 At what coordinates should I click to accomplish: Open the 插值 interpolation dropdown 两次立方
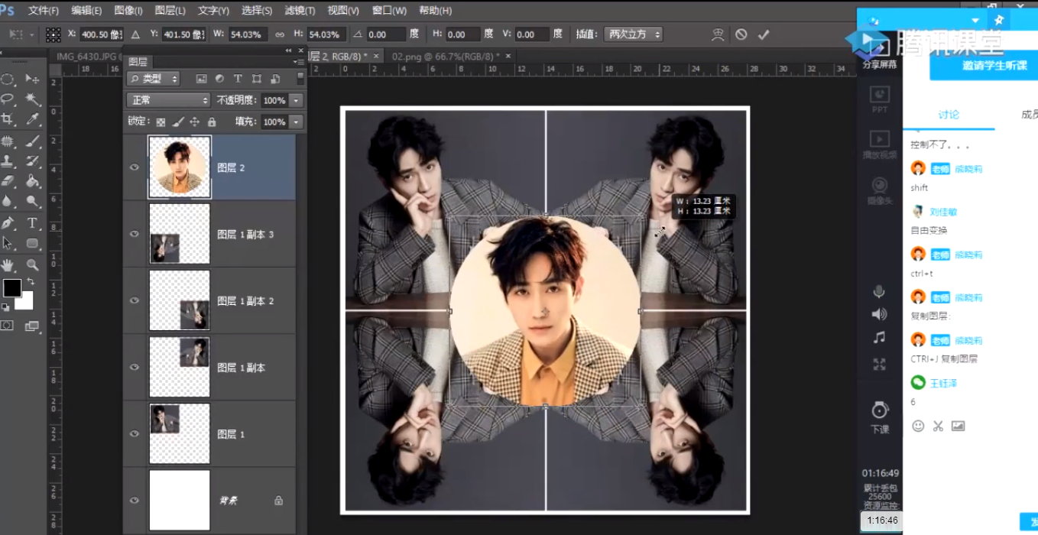[x=633, y=34]
